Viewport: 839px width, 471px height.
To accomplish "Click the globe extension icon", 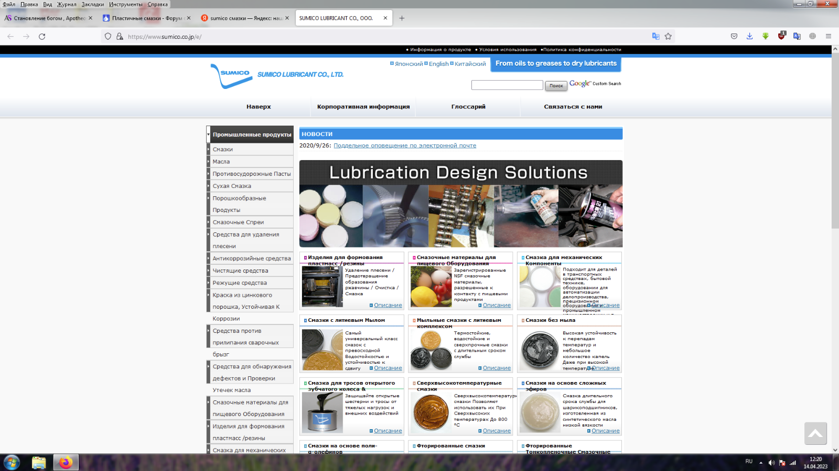I will [813, 36].
